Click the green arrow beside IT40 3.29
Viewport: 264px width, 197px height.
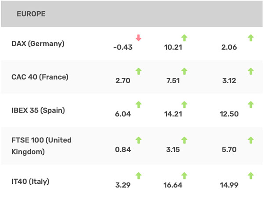point(139,176)
